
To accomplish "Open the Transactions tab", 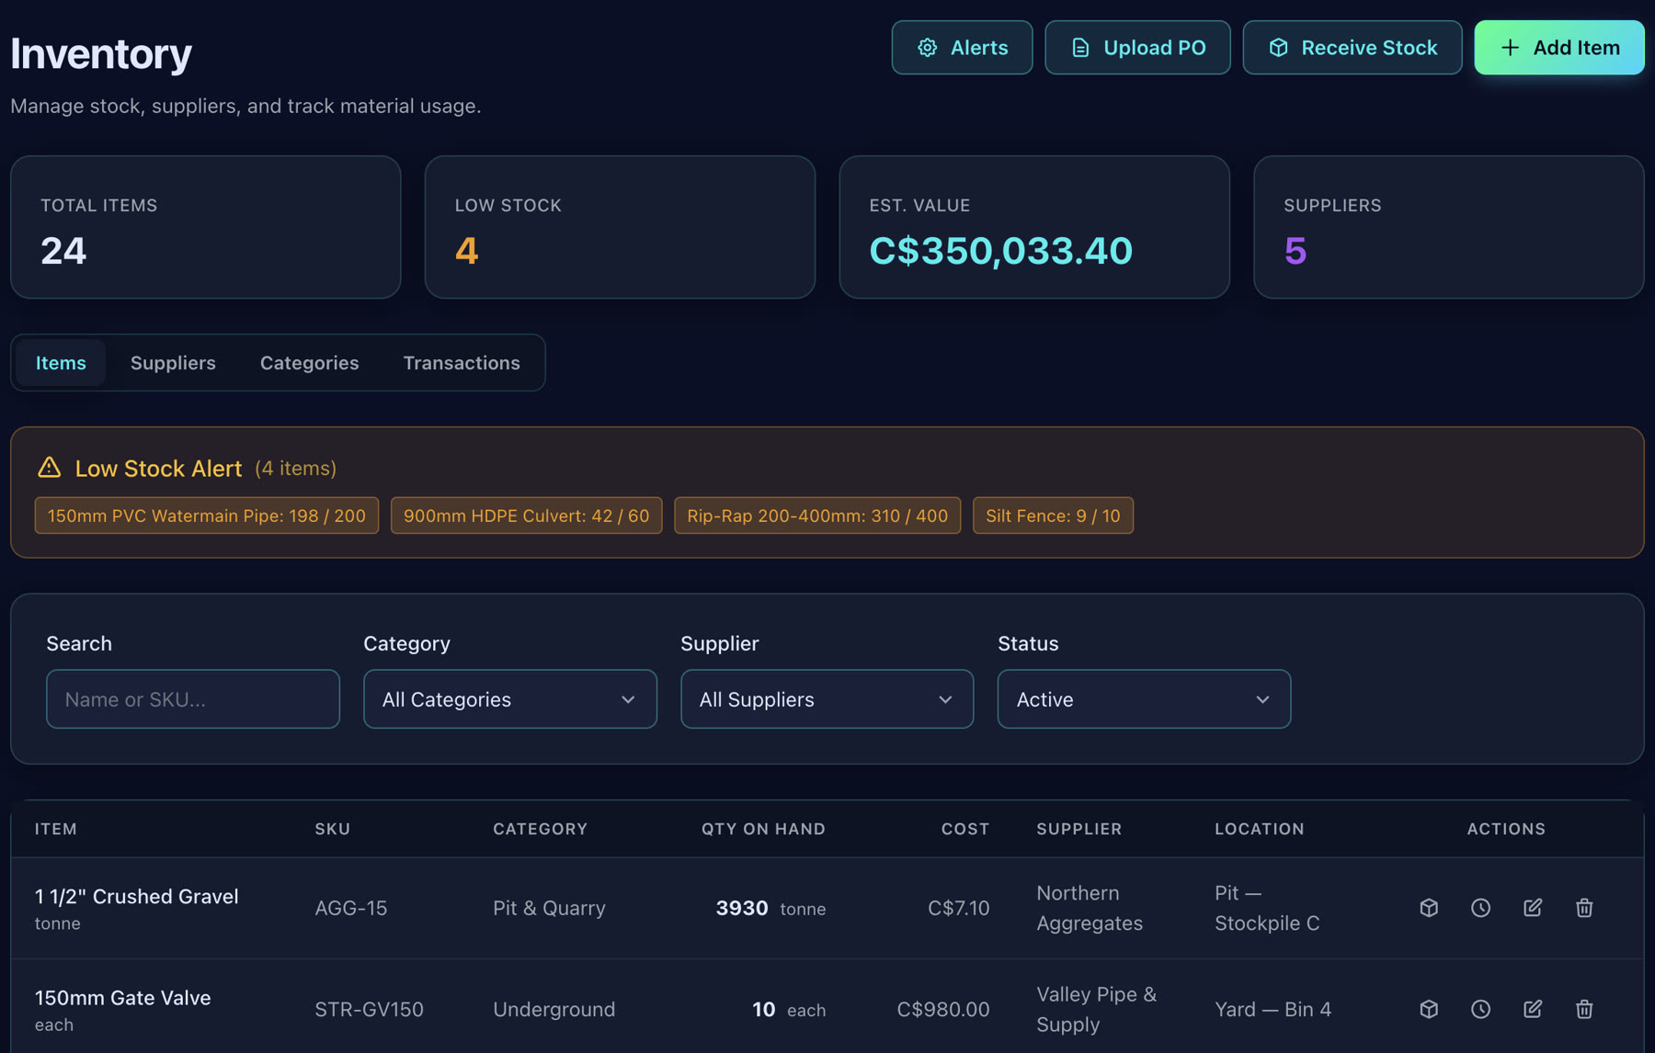I will click(462, 363).
